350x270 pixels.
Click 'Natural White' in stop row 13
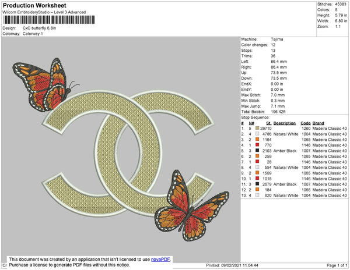point(286,195)
